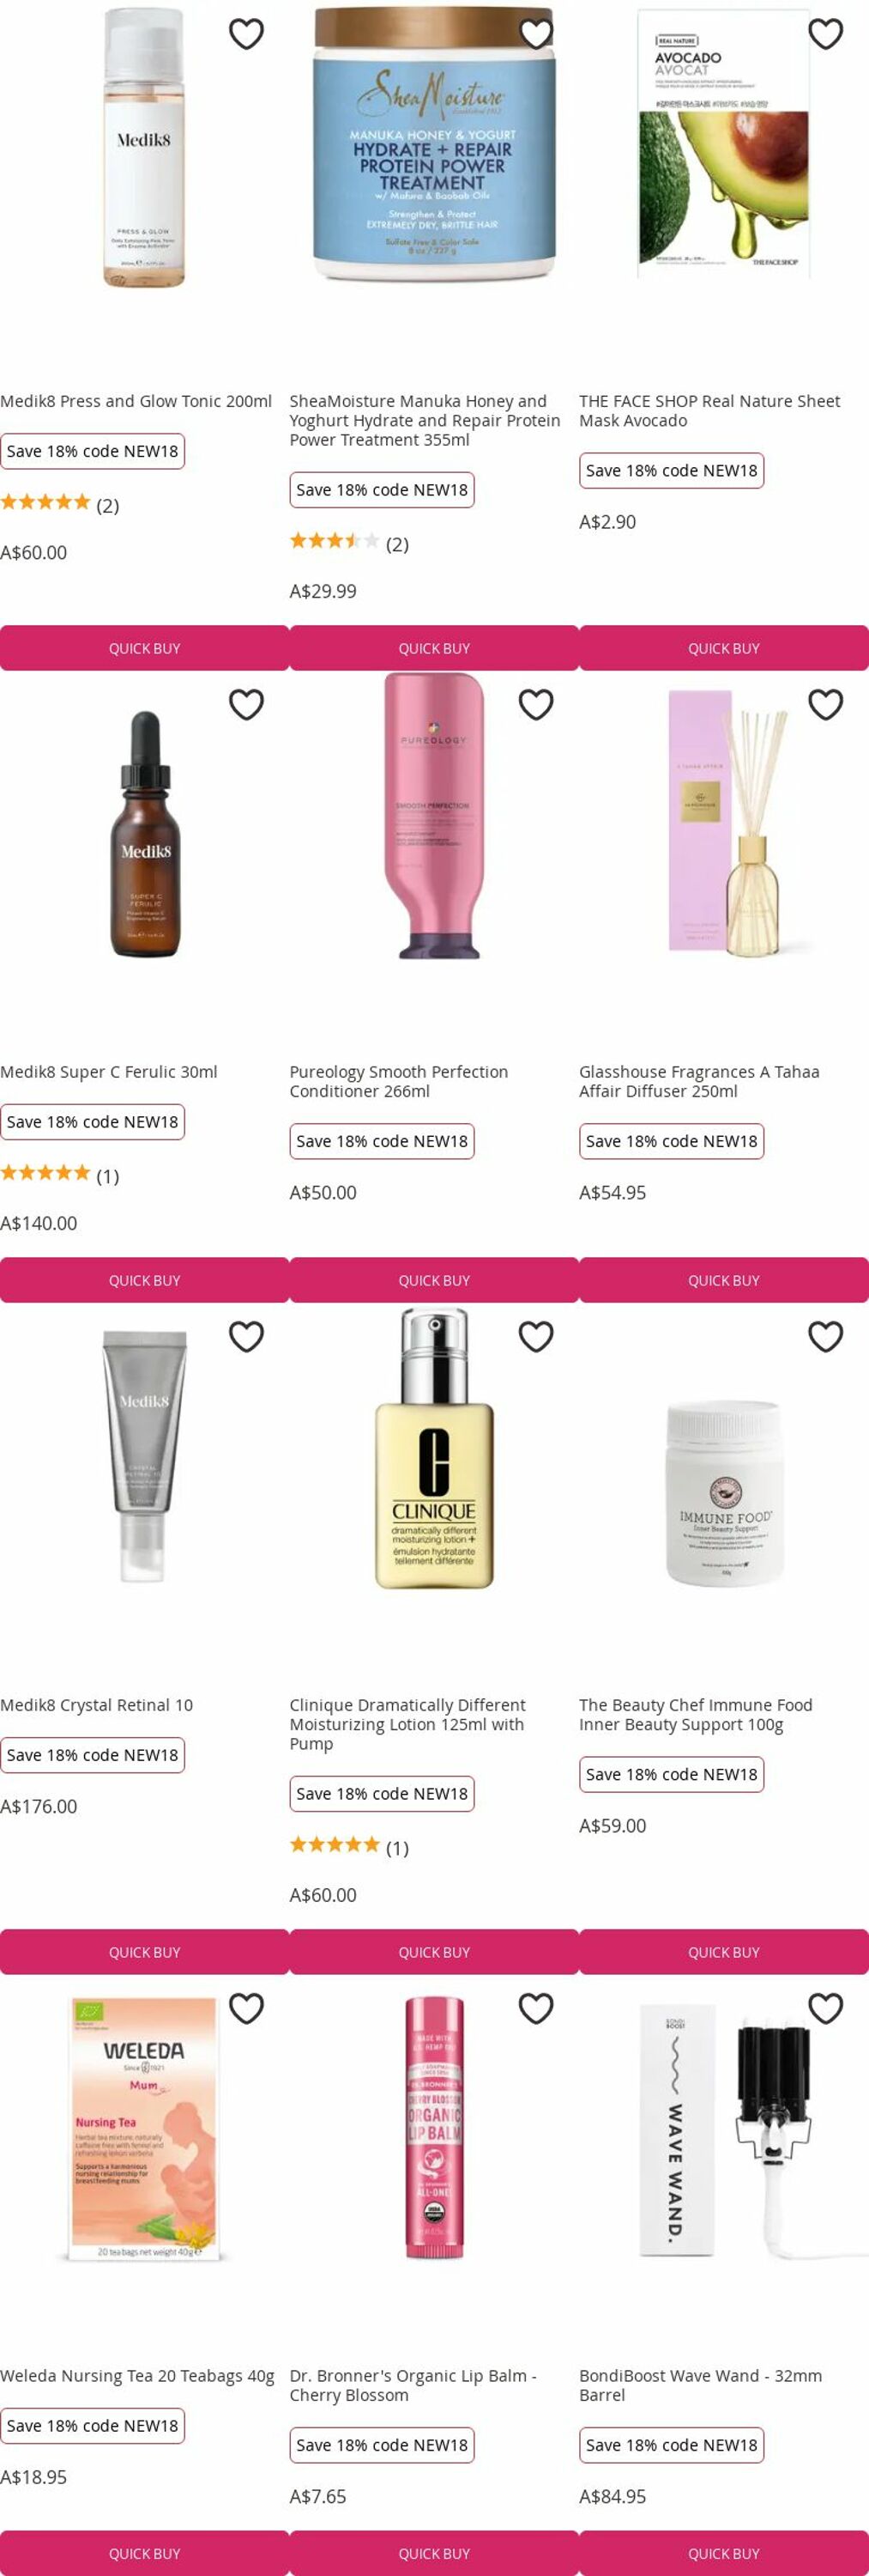This screenshot has height=2576, width=869.
Task: Quick buy Medik8 Press and Glow Tonic
Action: 145,648
